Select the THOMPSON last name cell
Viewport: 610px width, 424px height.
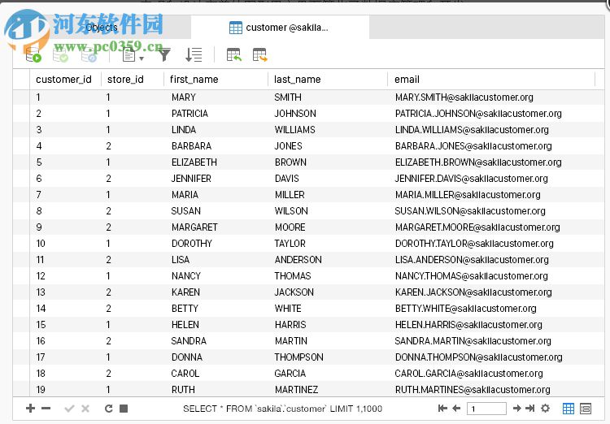click(x=298, y=357)
